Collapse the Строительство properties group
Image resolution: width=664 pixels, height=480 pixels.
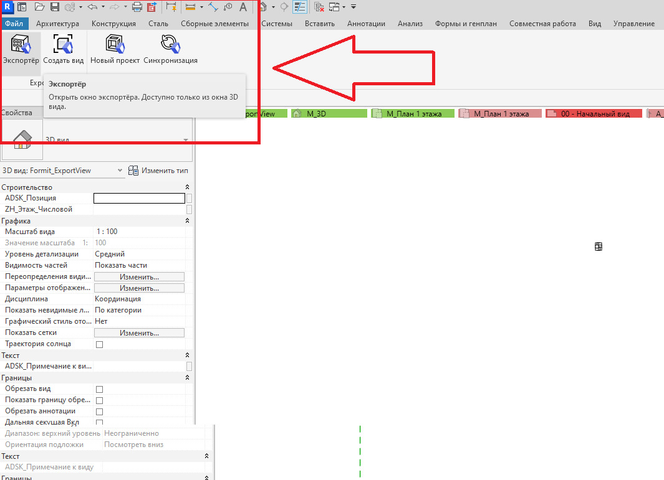pos(187,187)
